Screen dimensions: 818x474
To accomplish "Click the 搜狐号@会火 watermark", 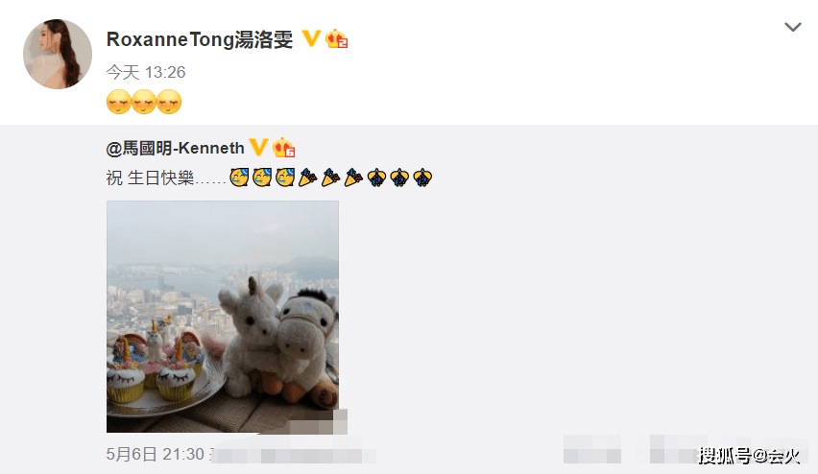I will (749, 455).
